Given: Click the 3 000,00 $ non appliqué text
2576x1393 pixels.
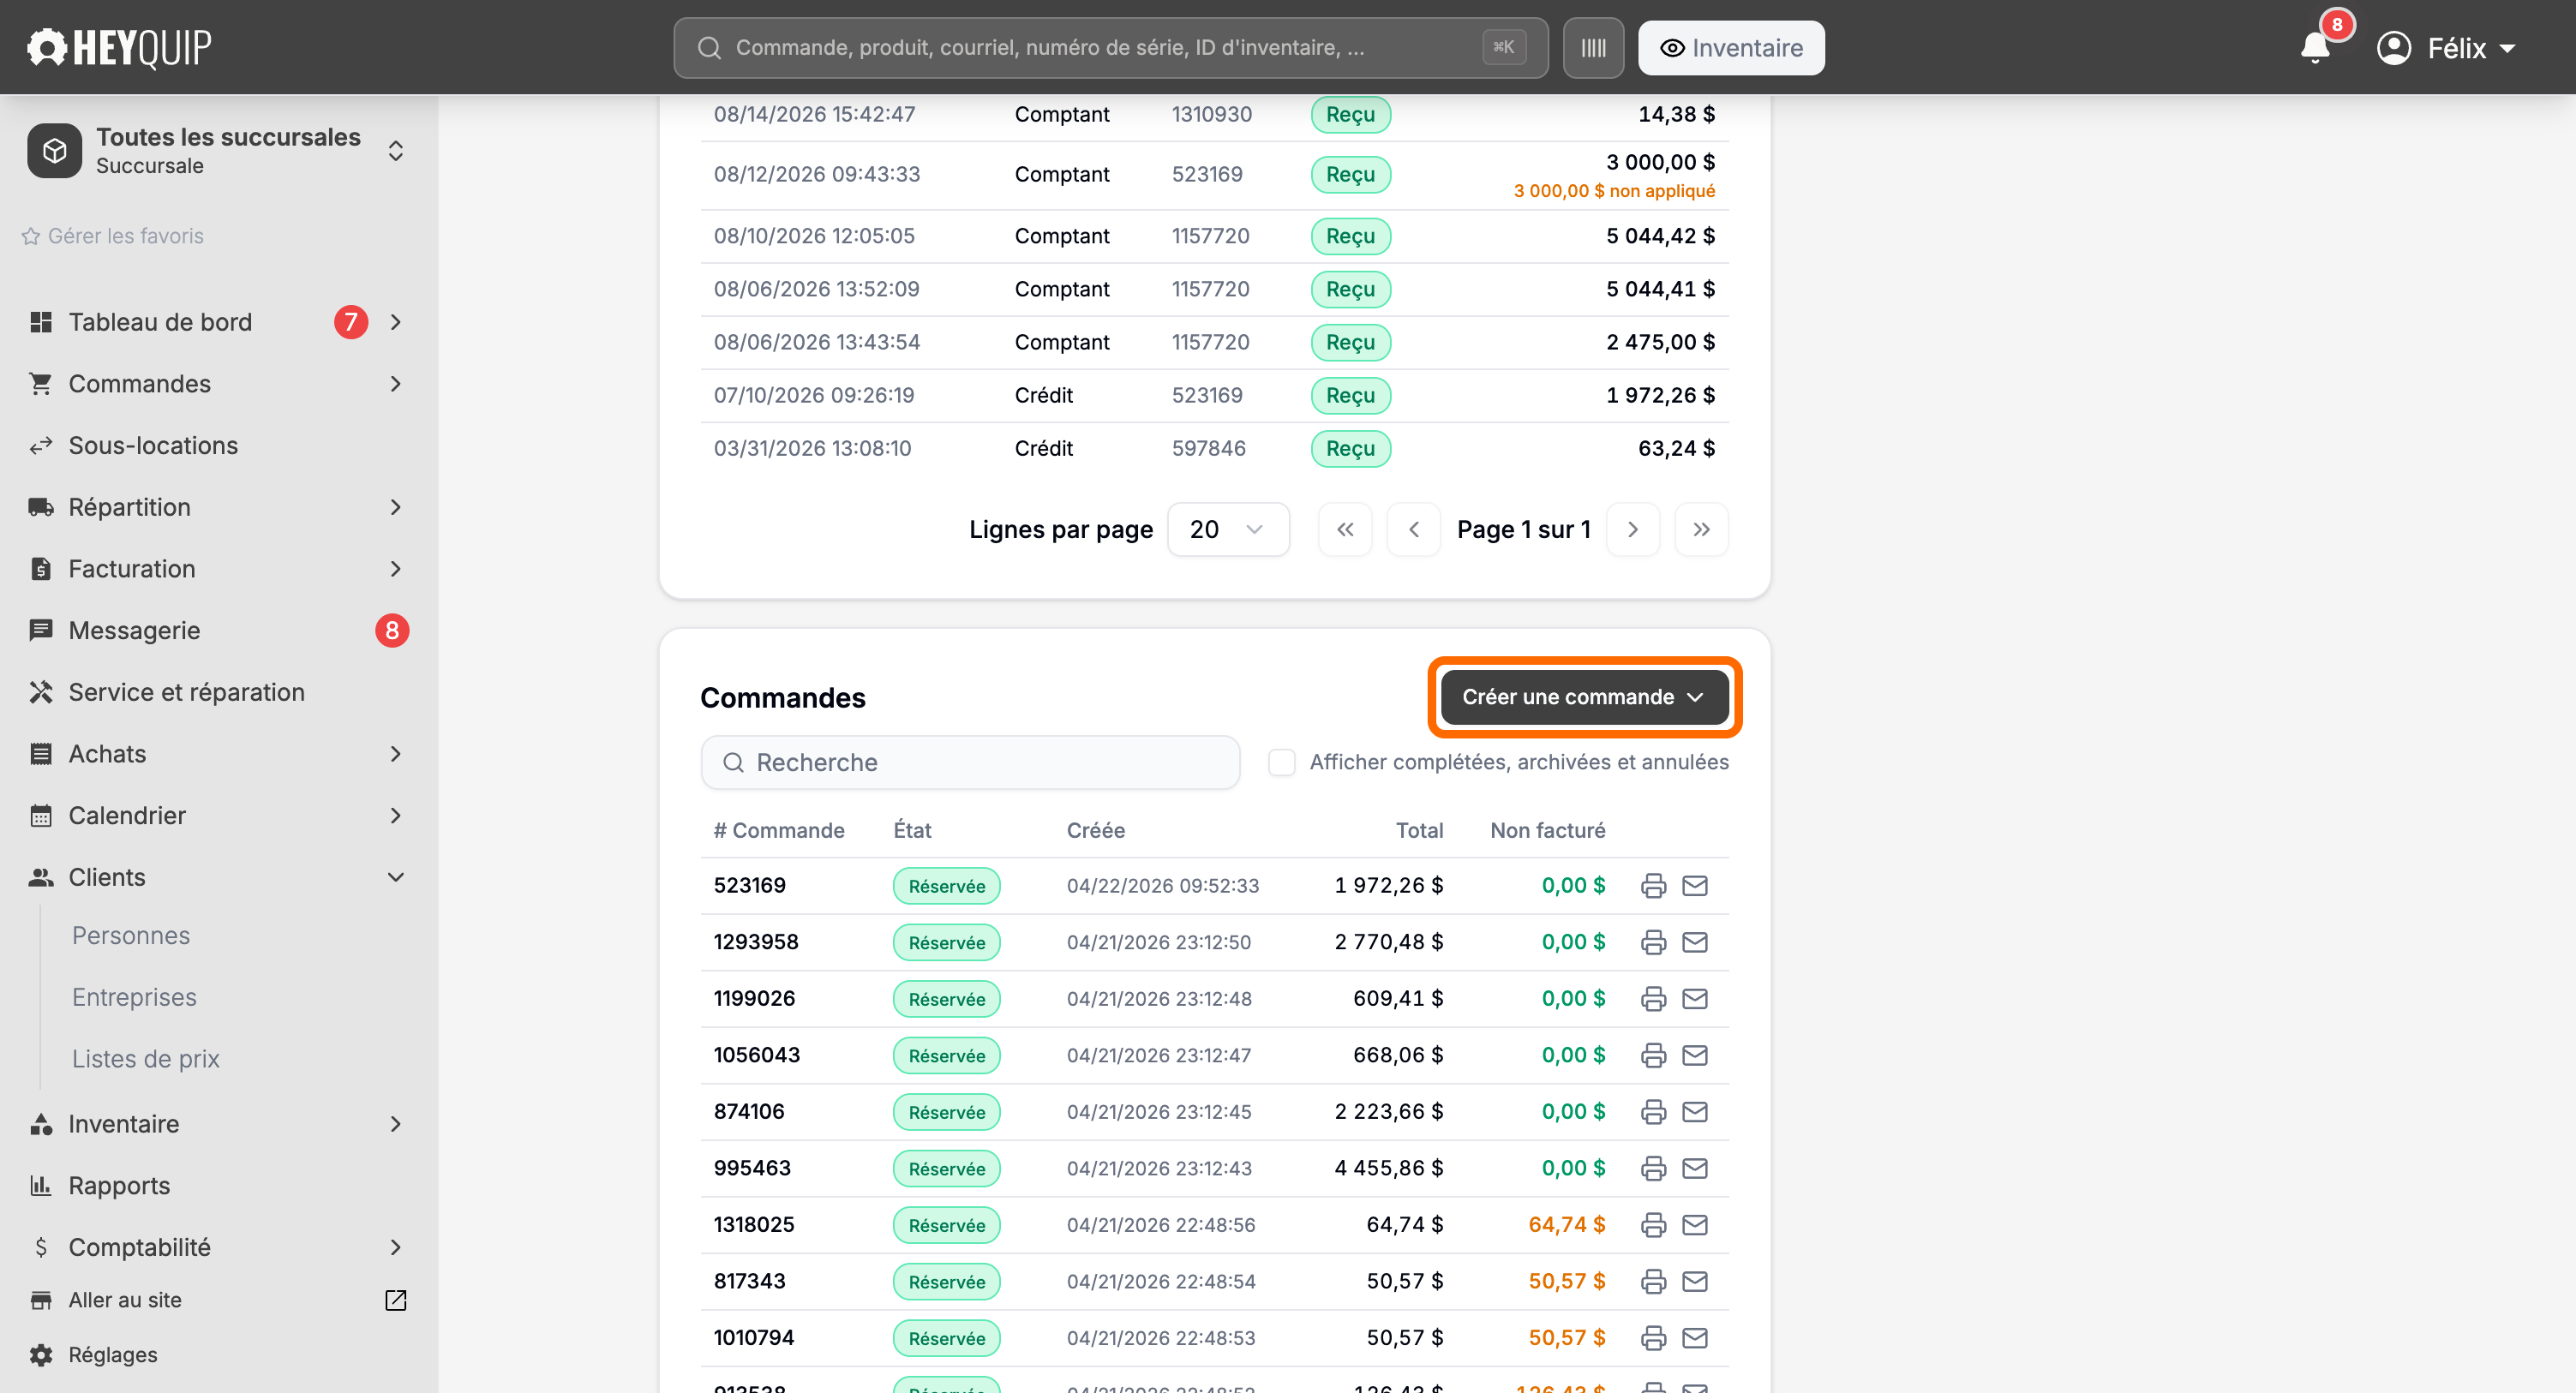Looking at the screenshot, I should pos(1614,191).
